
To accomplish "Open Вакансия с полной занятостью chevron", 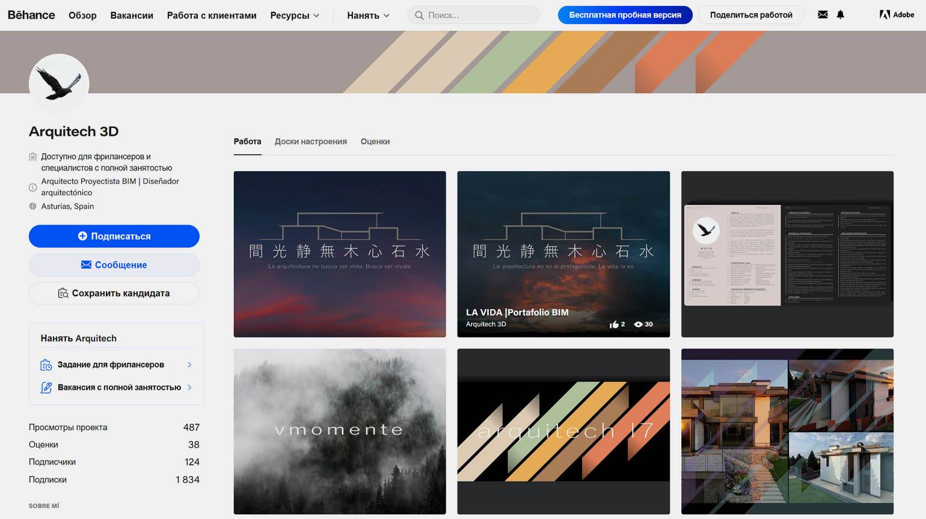I will [x=189, y=387].
